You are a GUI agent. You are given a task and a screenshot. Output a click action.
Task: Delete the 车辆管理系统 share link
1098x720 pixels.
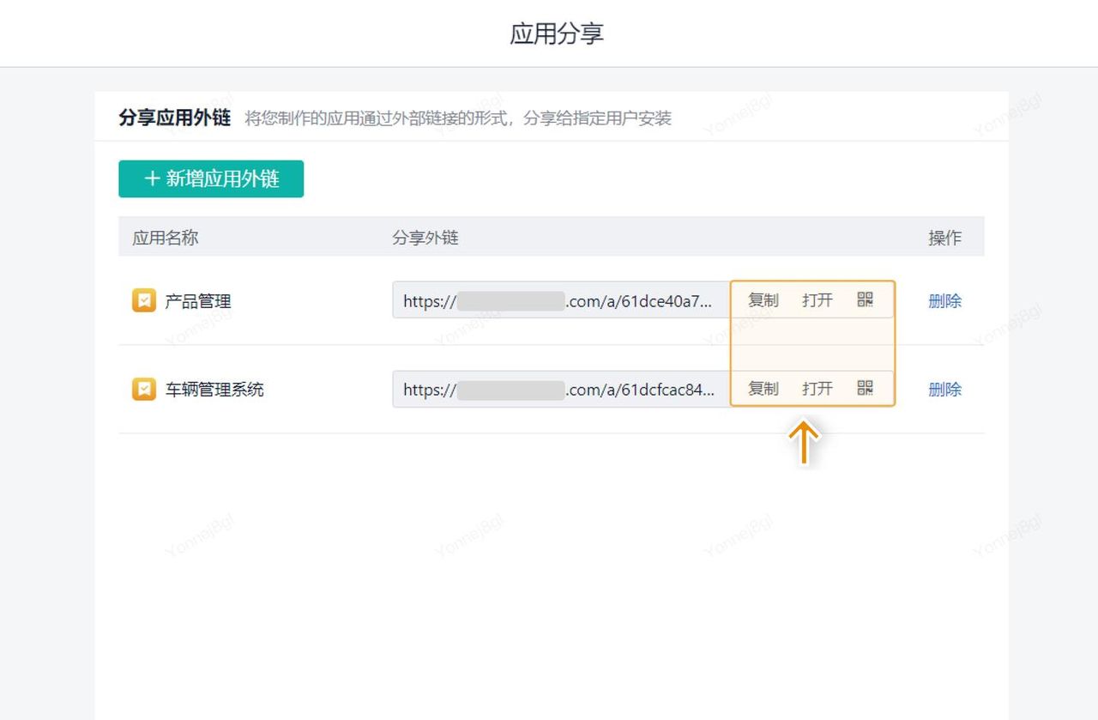pos(944,390)
